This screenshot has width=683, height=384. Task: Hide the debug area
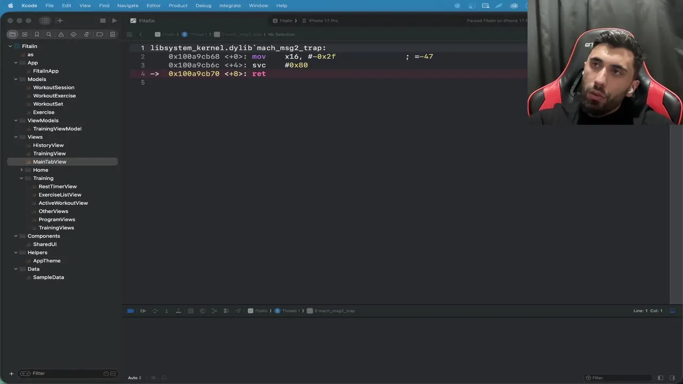(x=672, y=311)
